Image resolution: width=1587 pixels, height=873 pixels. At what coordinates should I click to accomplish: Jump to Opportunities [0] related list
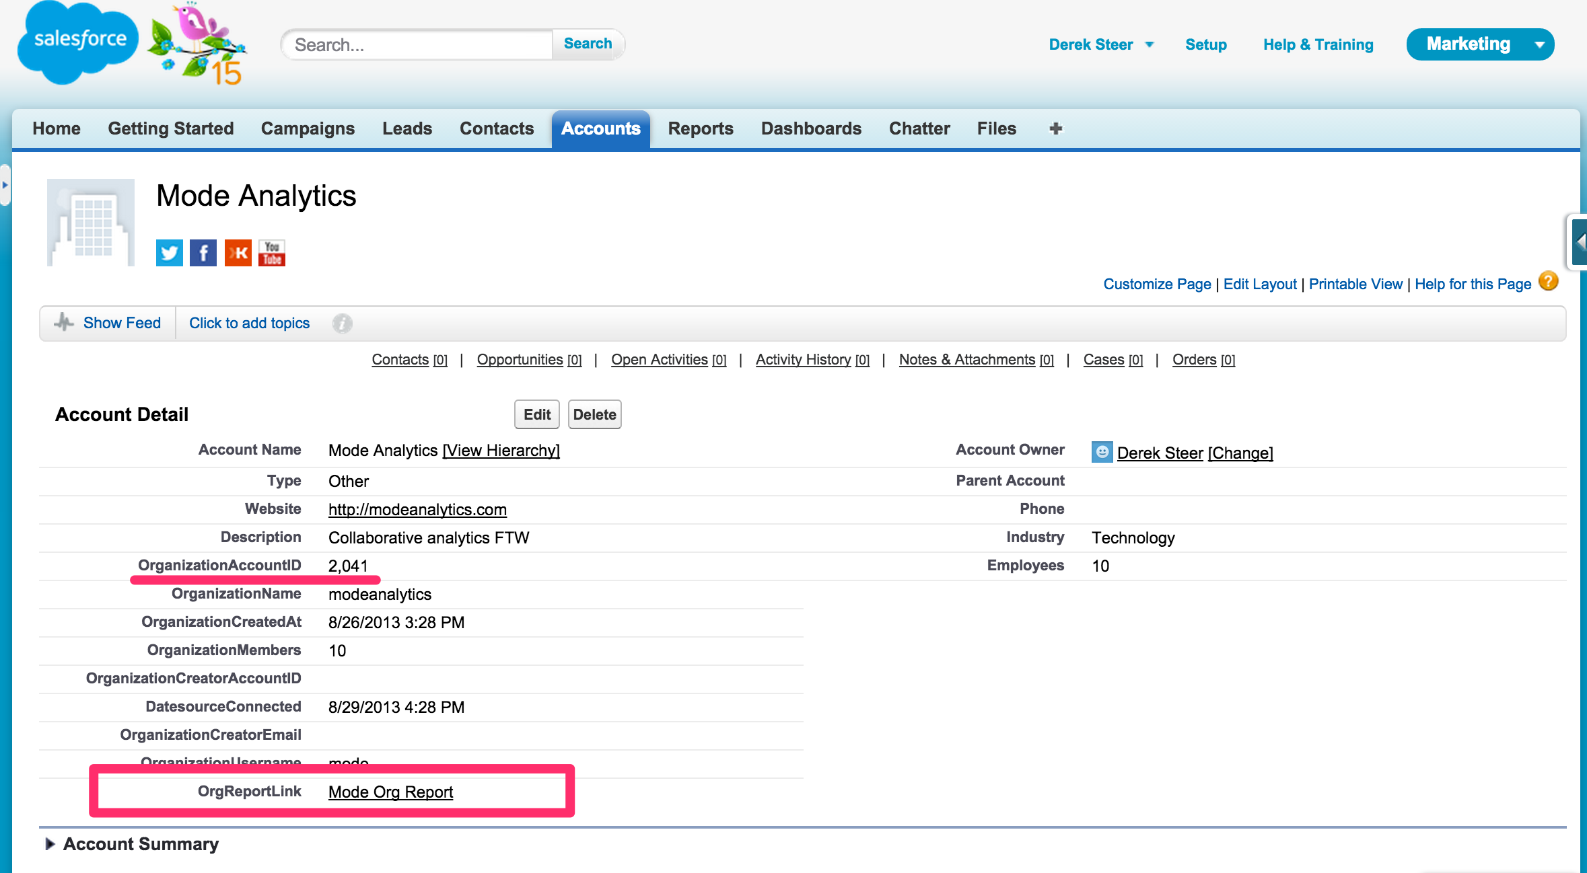tap(529, 360)
